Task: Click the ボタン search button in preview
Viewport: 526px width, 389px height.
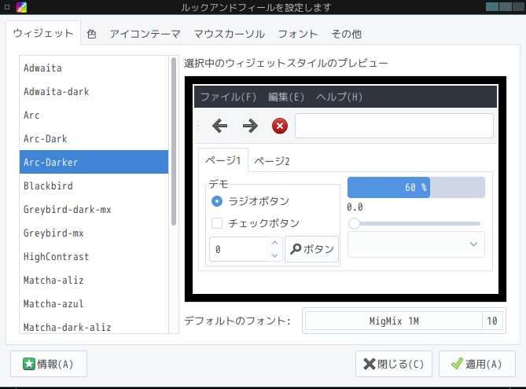Action: pos(311,249)
